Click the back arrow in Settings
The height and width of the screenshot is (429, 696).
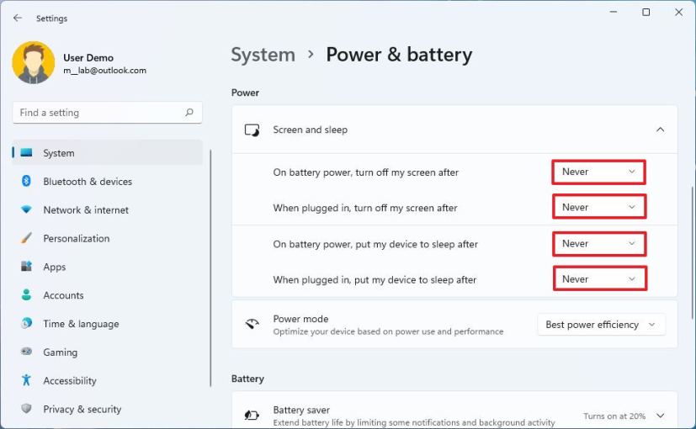click(18, 18)
